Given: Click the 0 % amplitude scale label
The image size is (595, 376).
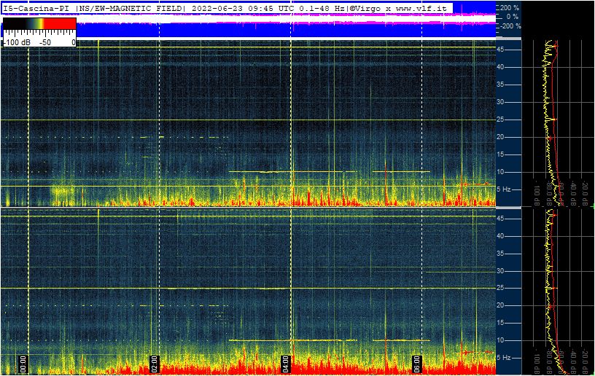Looking at the screenshot, I should coord(513,17).
